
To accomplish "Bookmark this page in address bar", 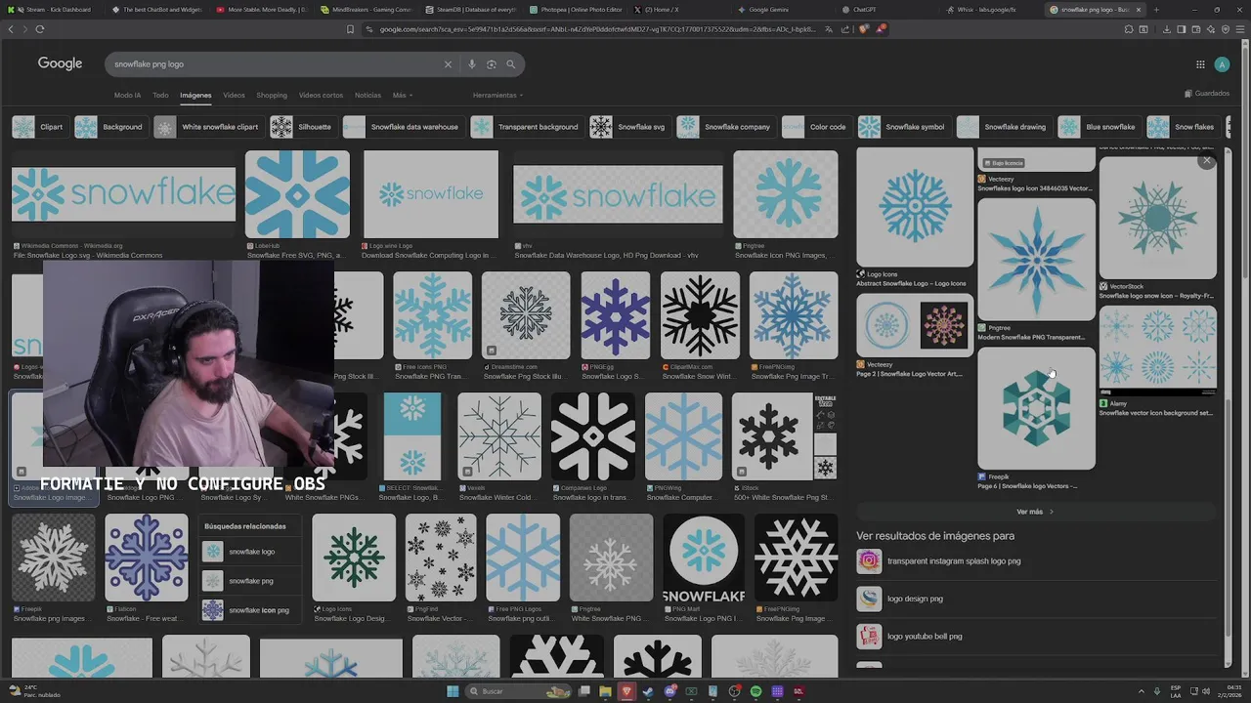I will pos(350,29).
